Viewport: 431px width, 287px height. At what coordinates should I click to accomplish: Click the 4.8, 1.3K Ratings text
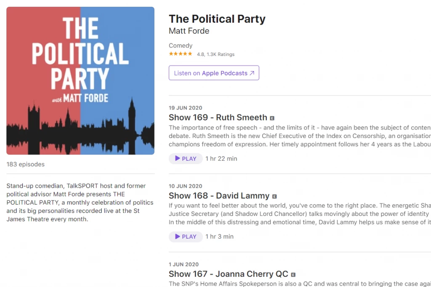pos(215,54)
